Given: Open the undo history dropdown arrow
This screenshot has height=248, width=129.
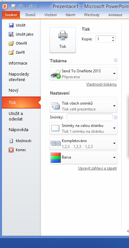Looking at the screenshot, I should tap(25, 7).
